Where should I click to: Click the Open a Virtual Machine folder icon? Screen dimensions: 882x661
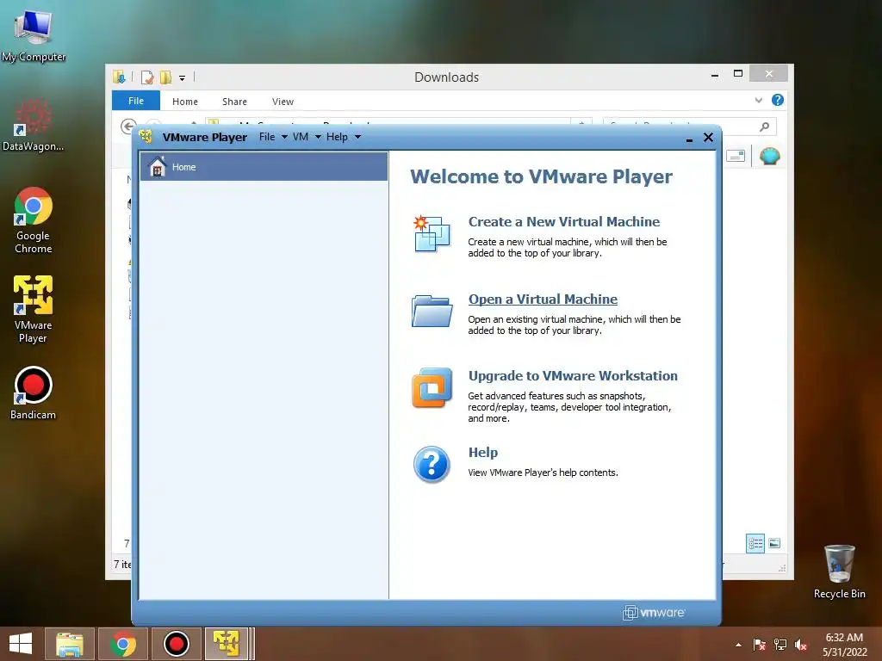[x=432, y=310]
